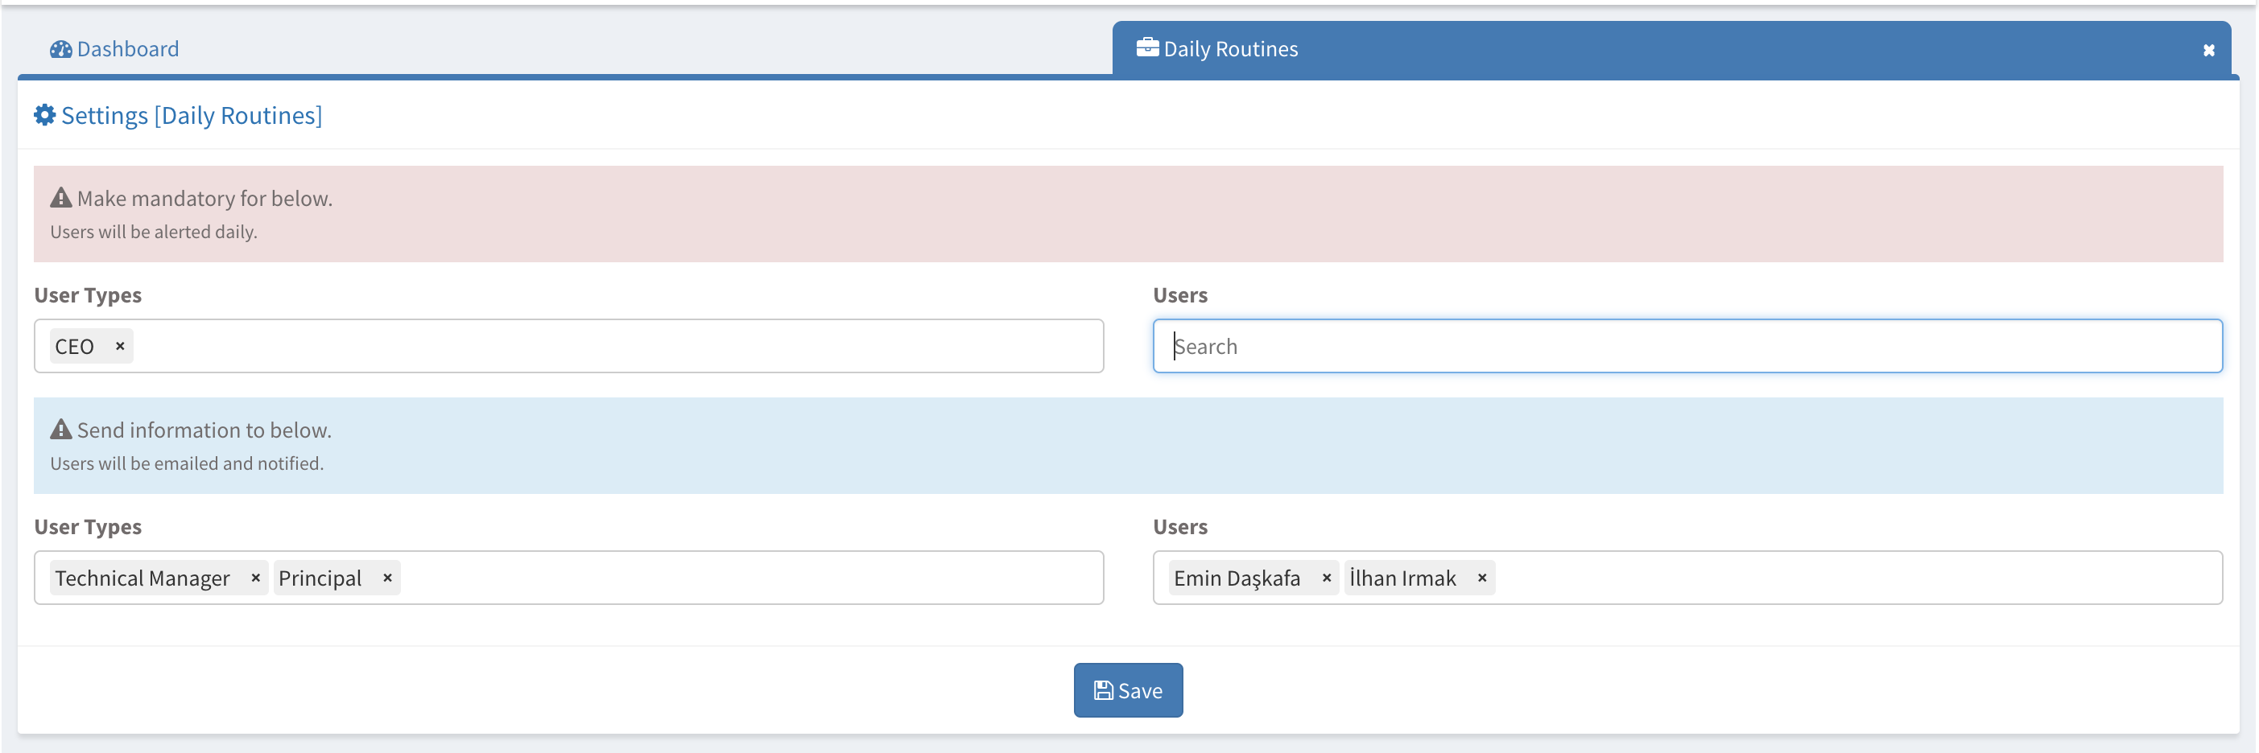
Task: Click warning icon beside Make mandatory message
Action: (x=60, y=198)
